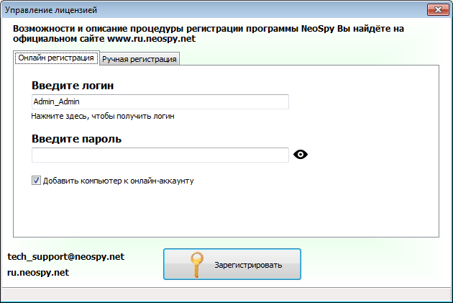
Task: Click the Управление лицензией title bar
Action: pos(214,10)
